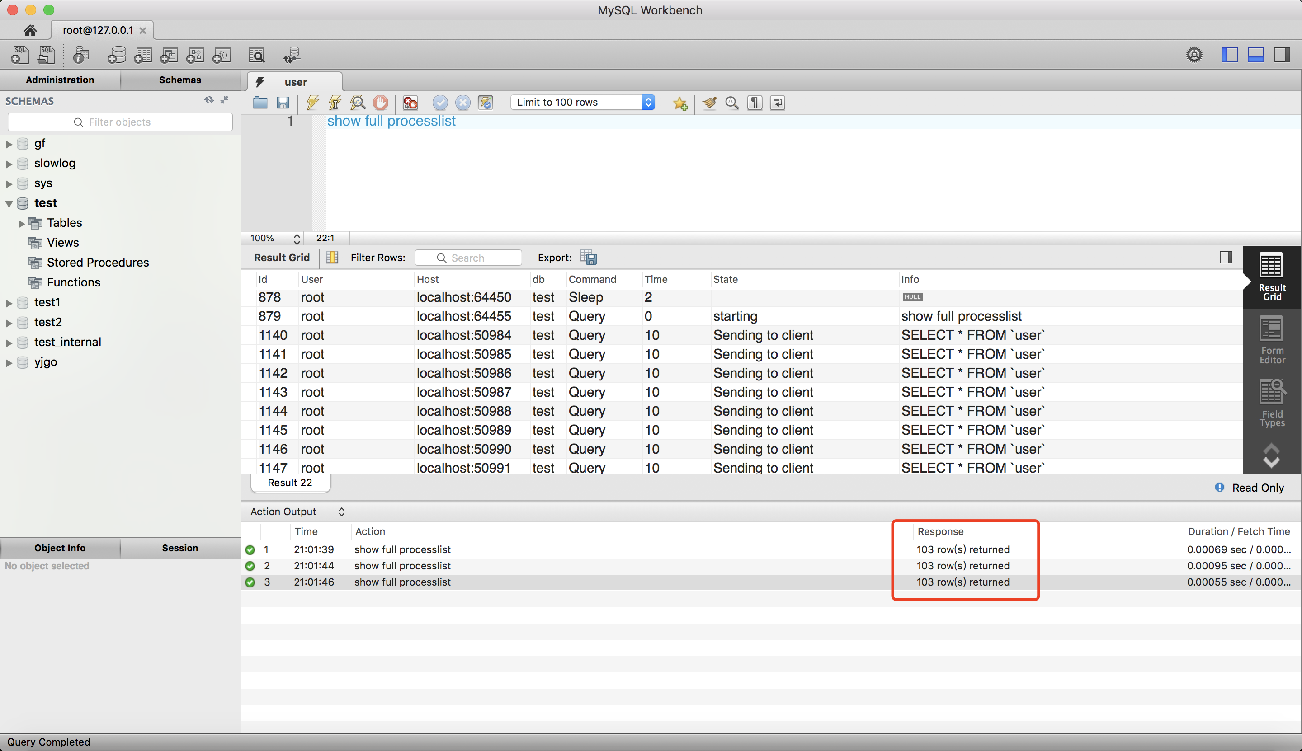The width and height of the screenshot is (1302, 751).
Task: Open preferences gear icon
Action: (1194, 54)
